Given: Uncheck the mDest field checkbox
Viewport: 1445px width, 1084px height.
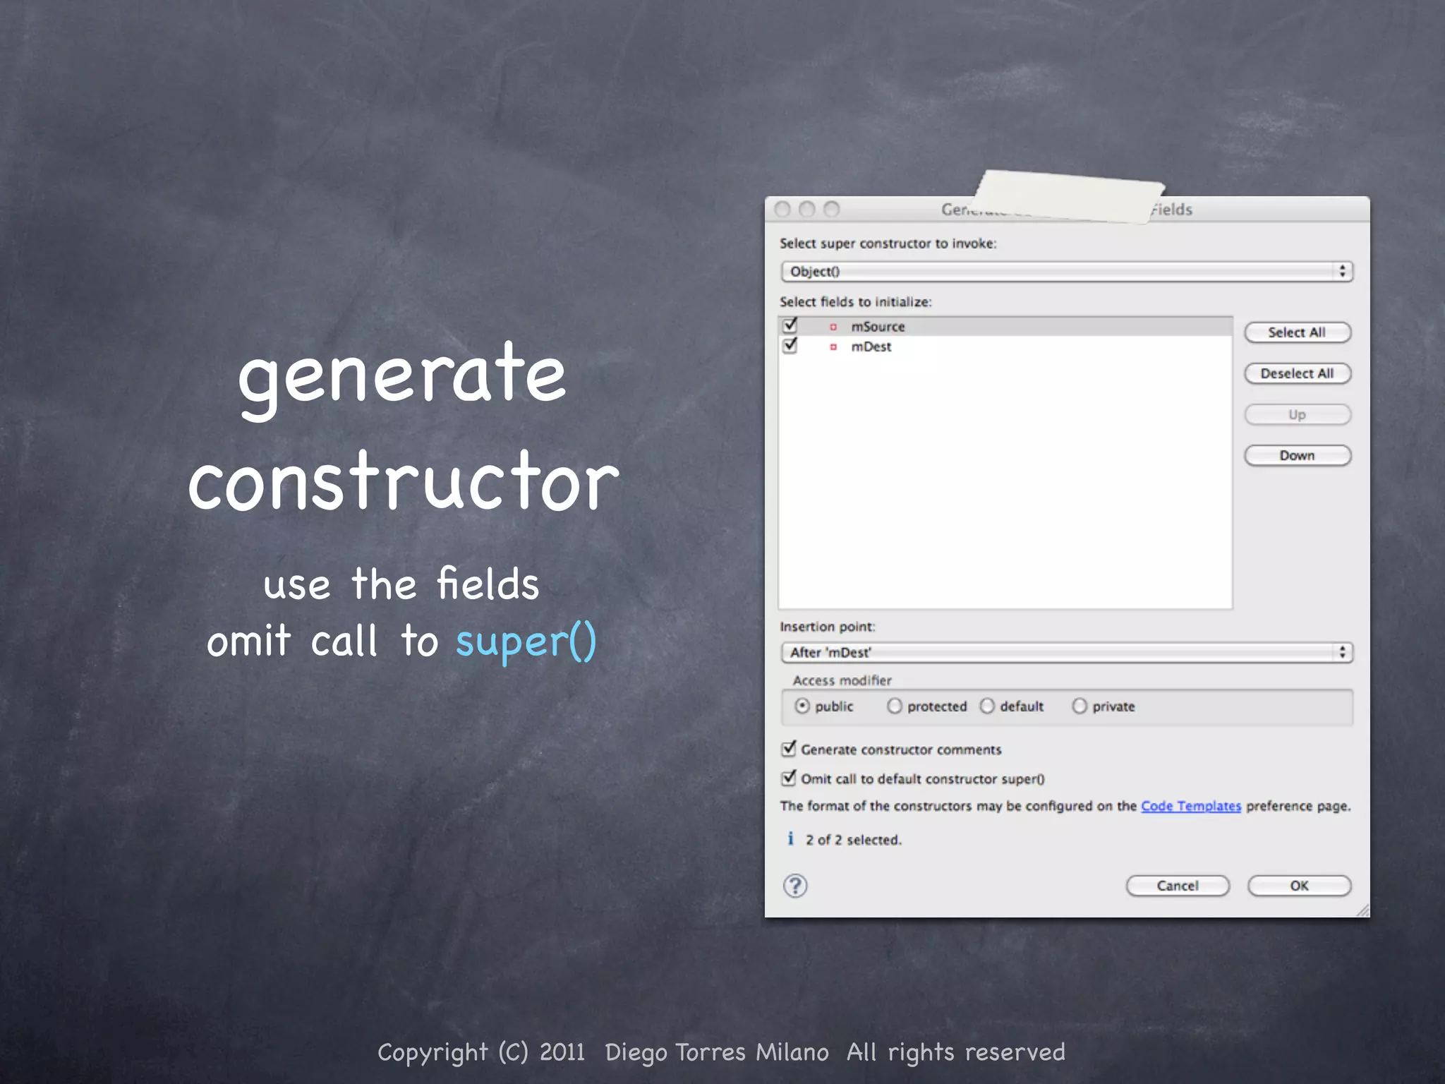Looking at the screenshot, I should (790, 345).
